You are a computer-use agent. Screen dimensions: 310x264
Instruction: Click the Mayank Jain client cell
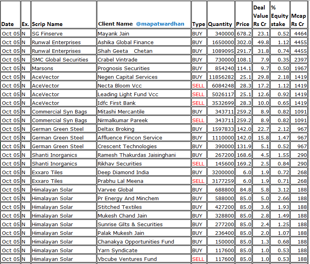(144, 33)
